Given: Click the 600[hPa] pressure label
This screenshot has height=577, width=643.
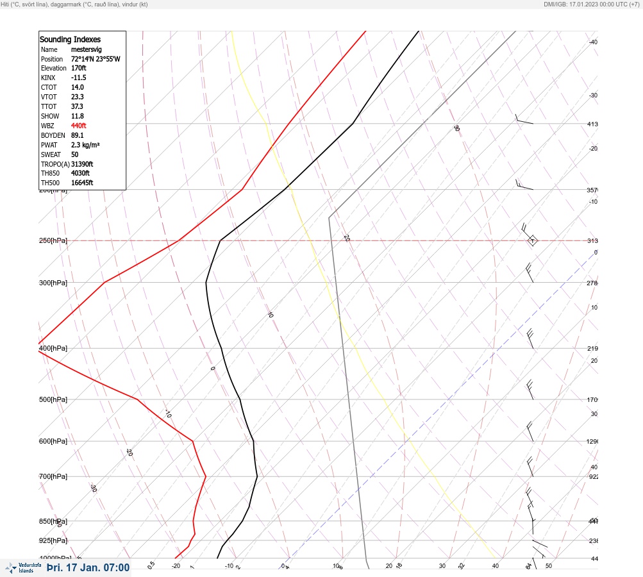Looking at the screenshot, I should pos(53,441).
